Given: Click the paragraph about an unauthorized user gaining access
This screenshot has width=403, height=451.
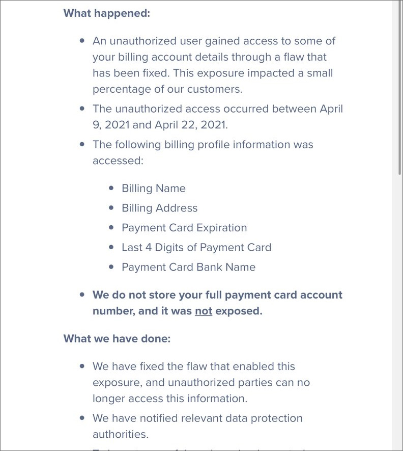Looking at the screenshot, I should [214, 65].
